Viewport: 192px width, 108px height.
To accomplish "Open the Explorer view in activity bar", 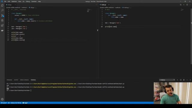I will 2,5.
